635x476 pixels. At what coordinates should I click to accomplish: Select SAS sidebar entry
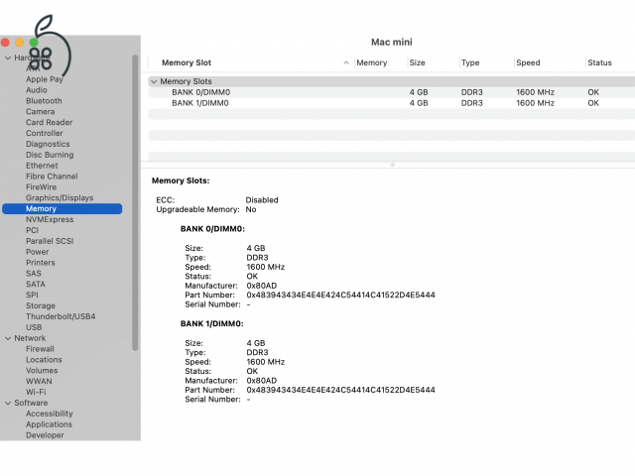coord(34,274)
